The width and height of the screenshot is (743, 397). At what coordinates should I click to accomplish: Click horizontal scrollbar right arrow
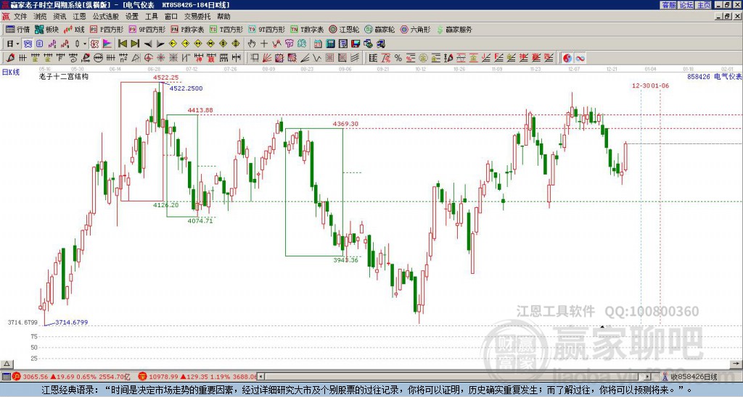click(x=648, y=377)
